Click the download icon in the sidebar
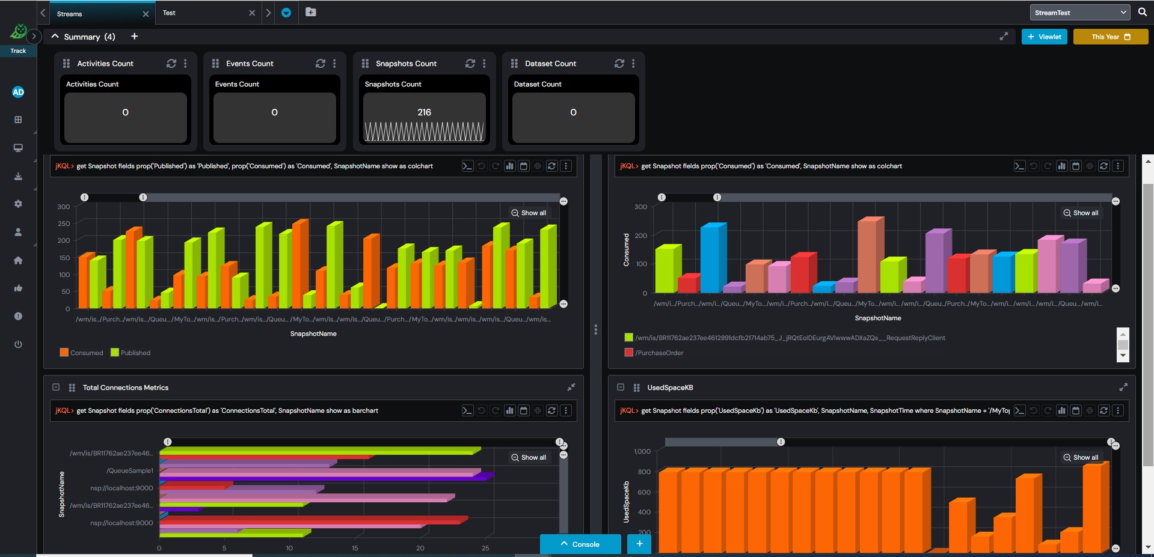 pyautogui.click(x=18, y=176)
